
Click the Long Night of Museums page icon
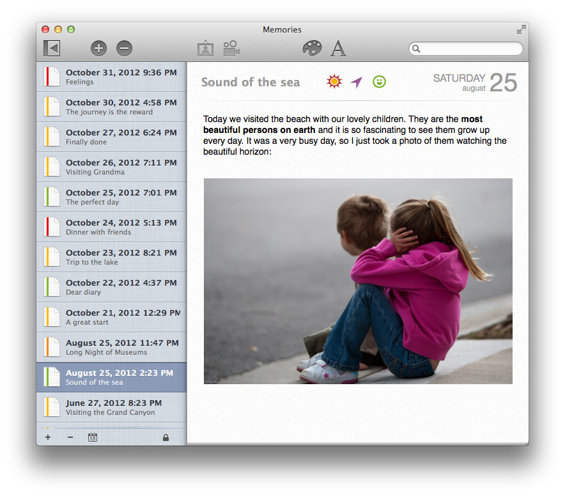(x=52, y=347)
